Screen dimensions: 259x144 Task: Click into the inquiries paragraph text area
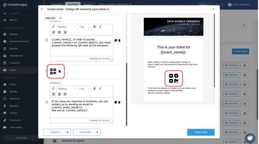82,108
